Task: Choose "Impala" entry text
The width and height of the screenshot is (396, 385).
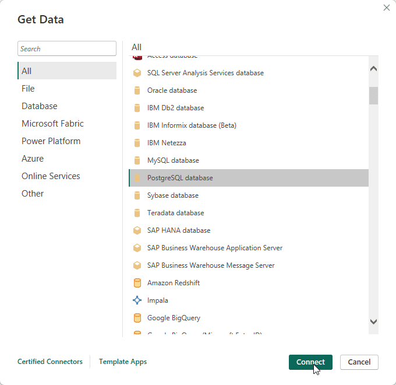Action: click(158, 300)
